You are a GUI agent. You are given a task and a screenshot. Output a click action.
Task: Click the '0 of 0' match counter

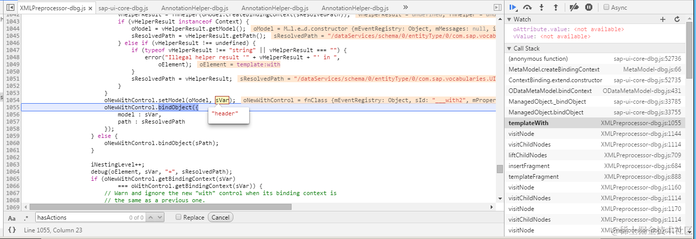tap(136, 218)
